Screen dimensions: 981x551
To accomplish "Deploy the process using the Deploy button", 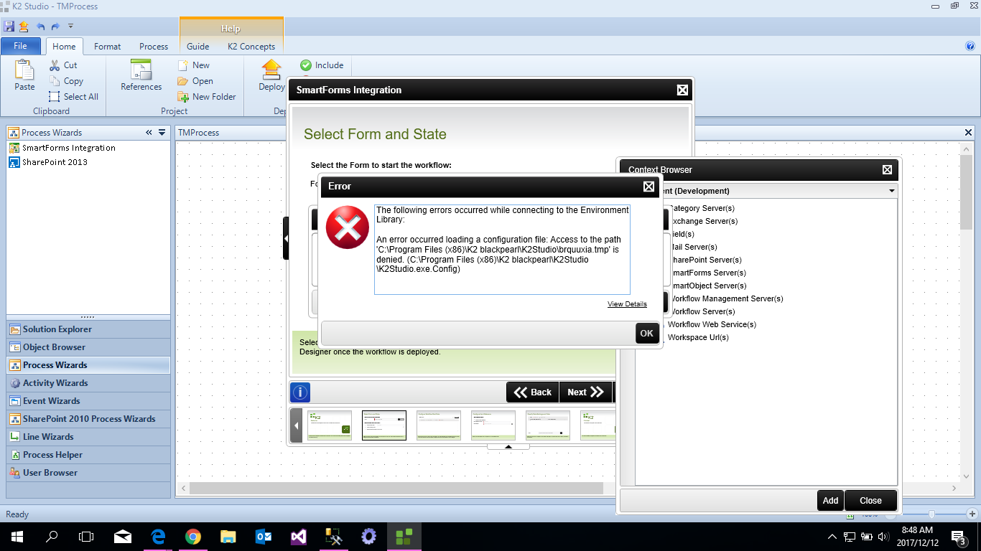I will pyautogui.click(x=271, y=75).
